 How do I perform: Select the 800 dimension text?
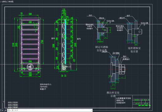(30, 75)
